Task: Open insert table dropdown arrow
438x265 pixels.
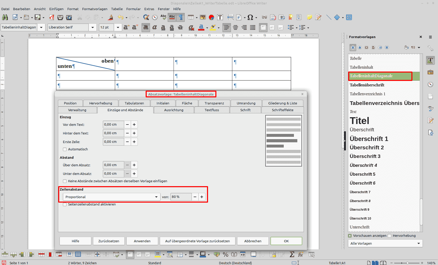Action: (197, 18)
